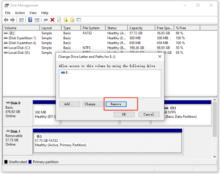
Task: Click the Change... button in dialog
Action: (93, 104)
